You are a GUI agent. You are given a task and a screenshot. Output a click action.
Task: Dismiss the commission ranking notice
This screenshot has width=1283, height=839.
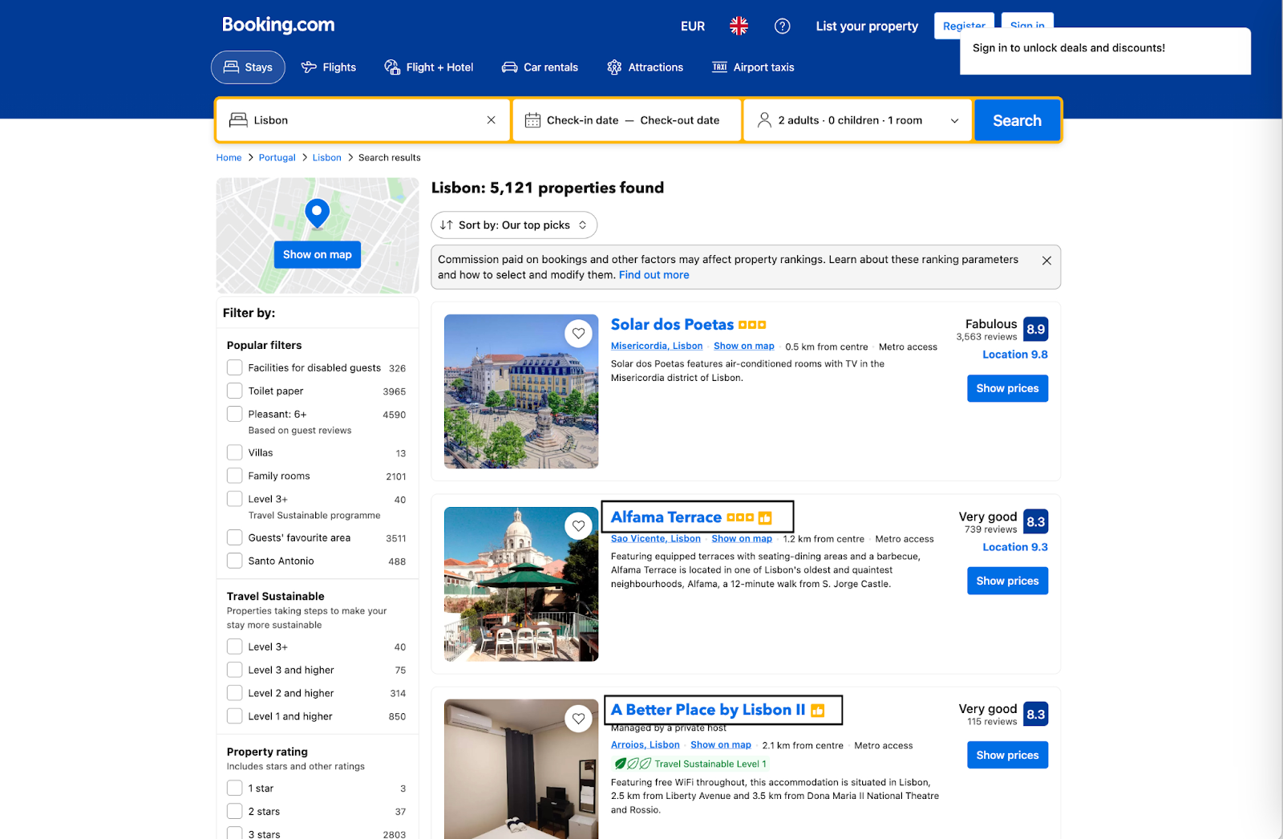(1046, 260)
